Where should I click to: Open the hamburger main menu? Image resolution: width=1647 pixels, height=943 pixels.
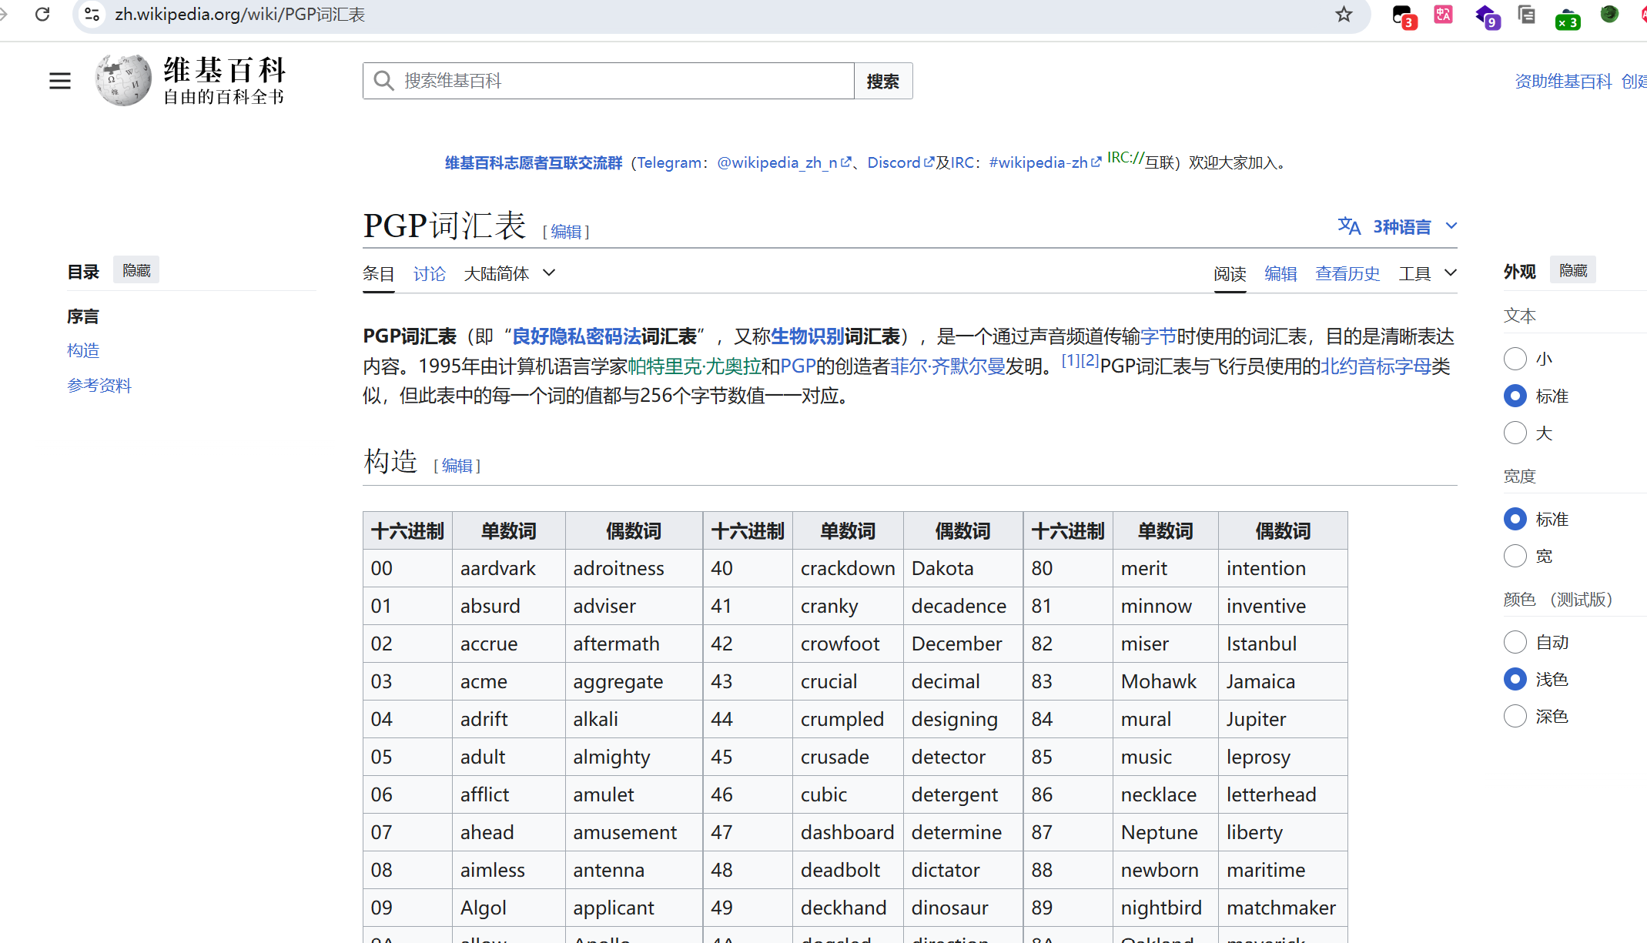(x=60, y=81)
